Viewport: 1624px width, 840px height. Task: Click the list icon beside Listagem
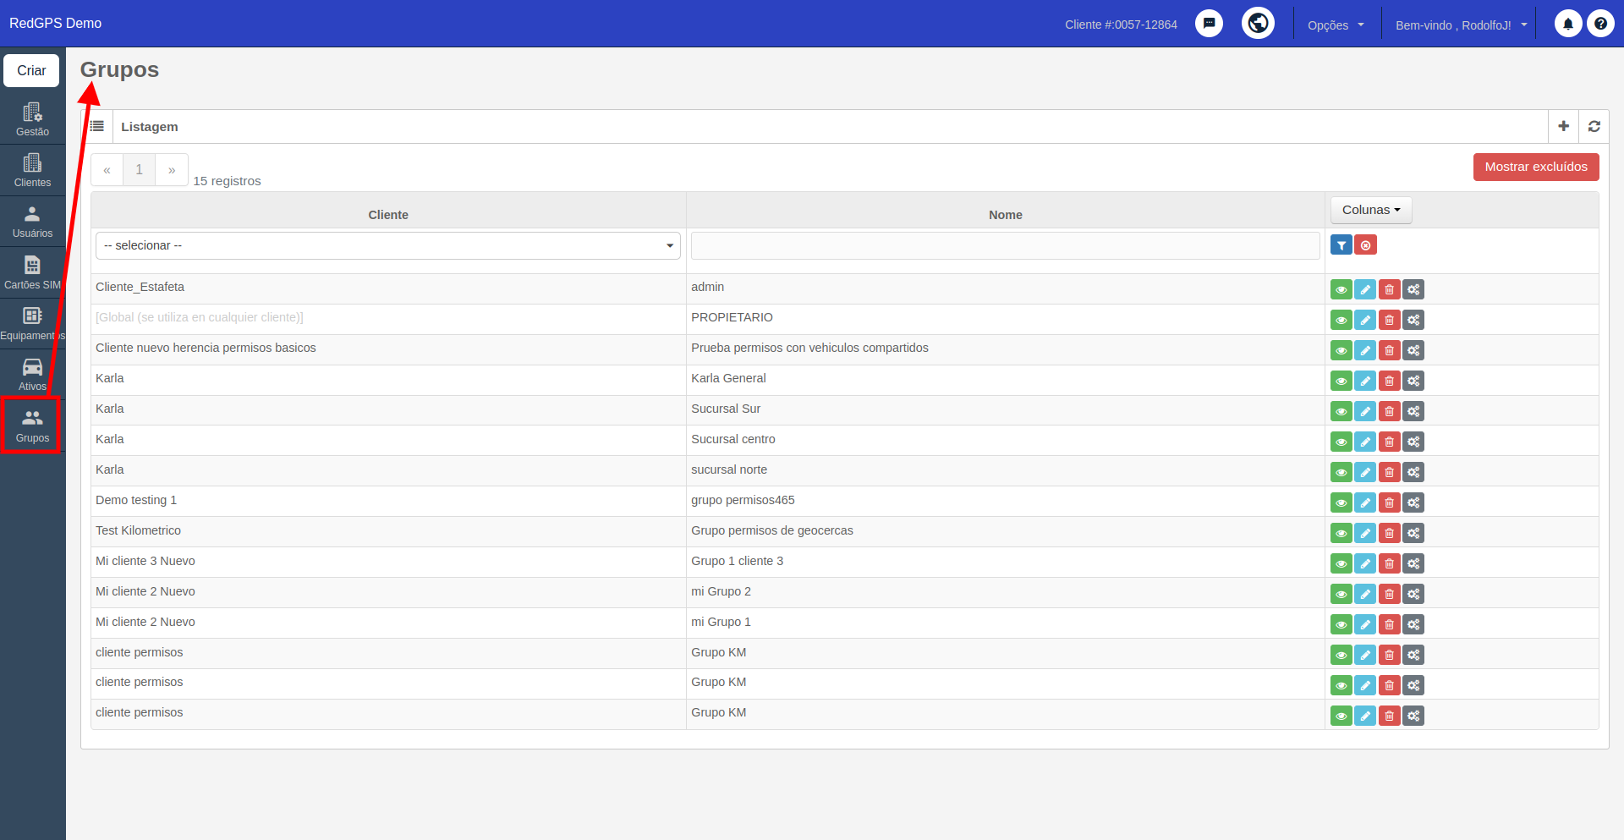point(97,126)
